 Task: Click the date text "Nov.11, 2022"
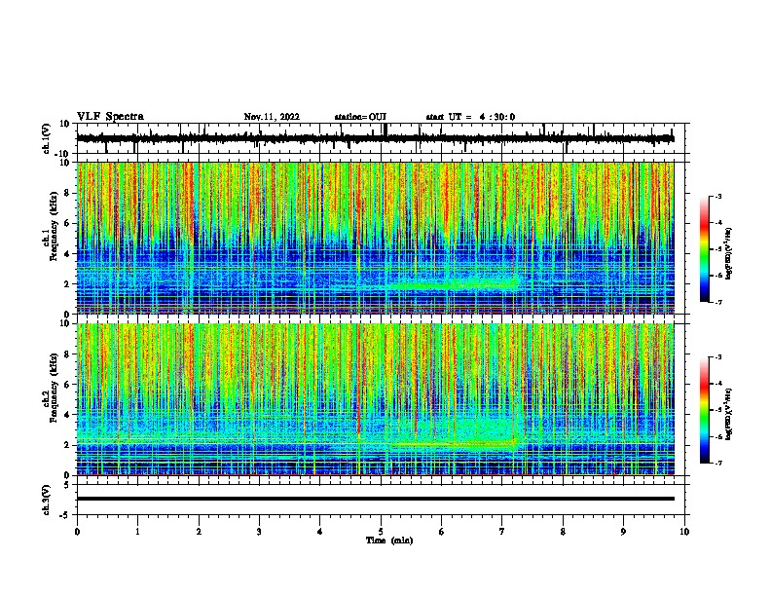pyautogui.click(x=272, y=117)
